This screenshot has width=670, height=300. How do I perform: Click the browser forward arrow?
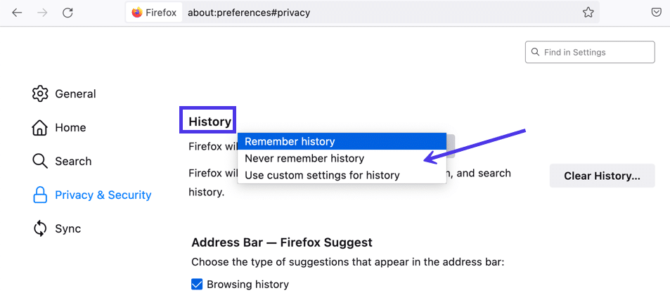coord(42,13)
